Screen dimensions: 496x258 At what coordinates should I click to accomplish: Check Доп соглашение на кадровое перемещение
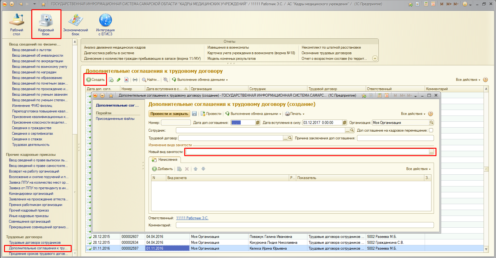[431, 130]
